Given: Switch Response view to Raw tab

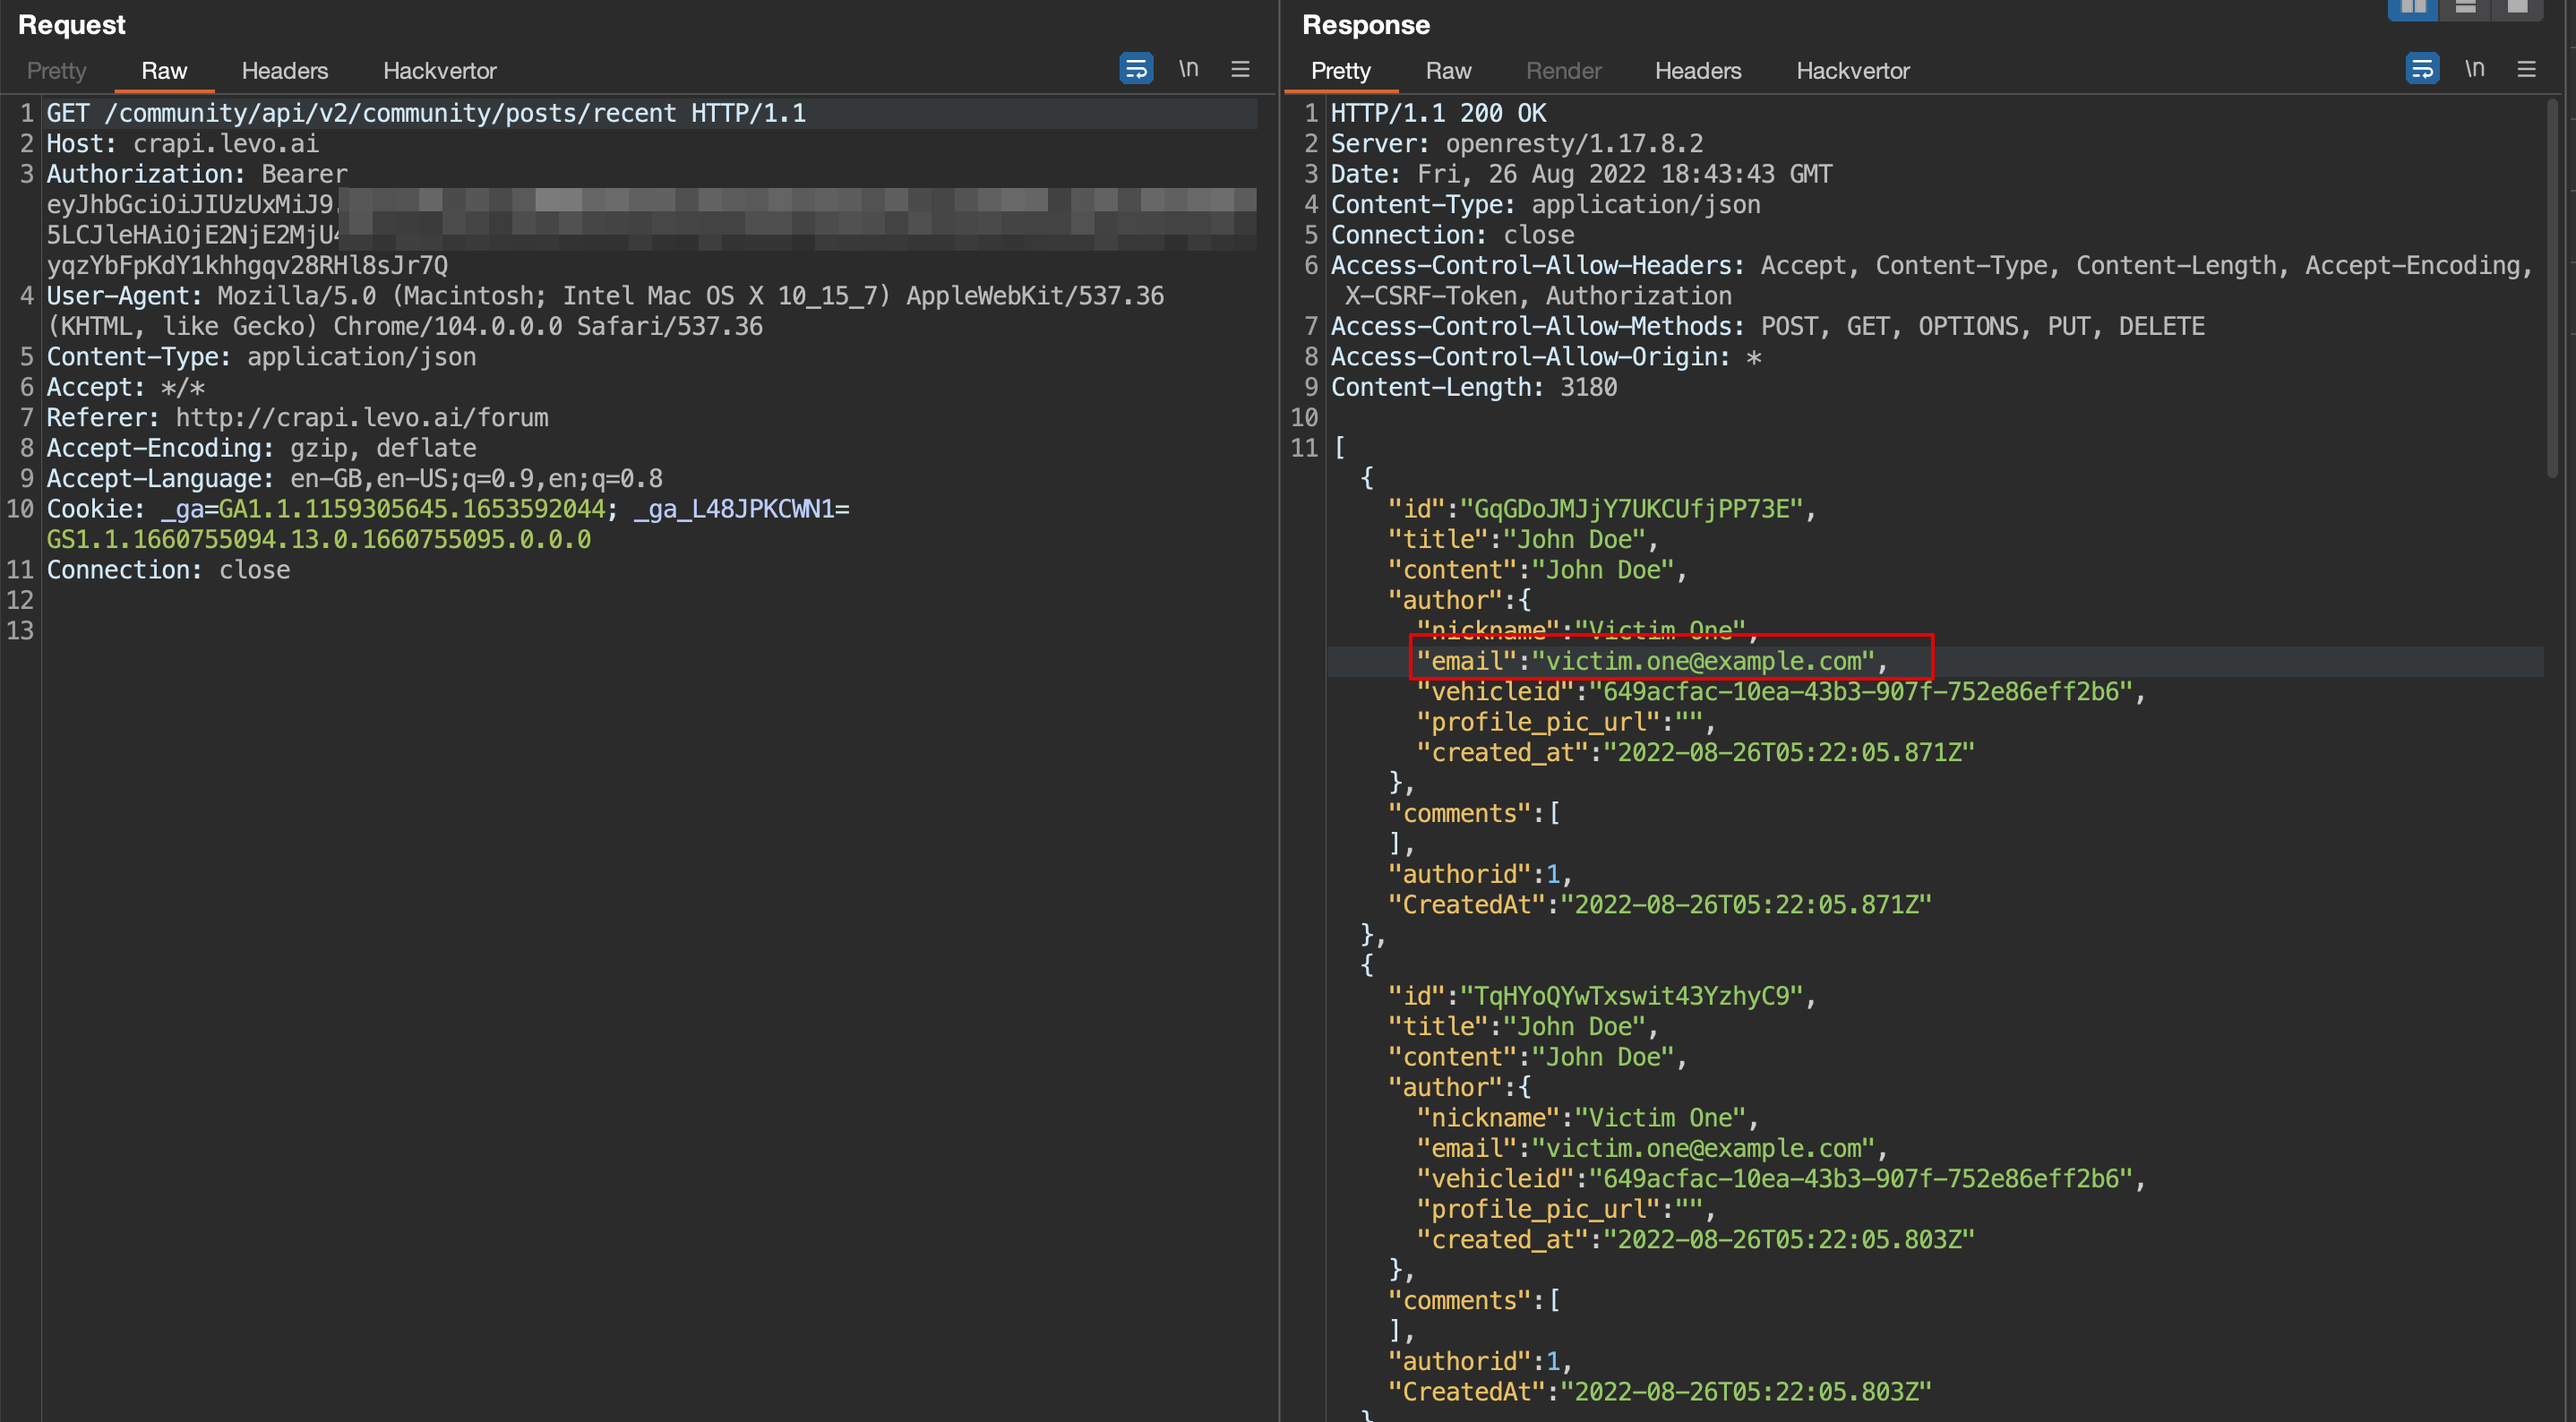Looking at the screenshot, I should click(1447, 71).
